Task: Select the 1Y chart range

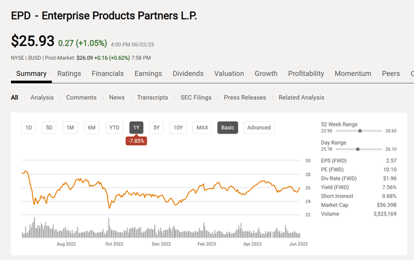Action: click(136, 128)
